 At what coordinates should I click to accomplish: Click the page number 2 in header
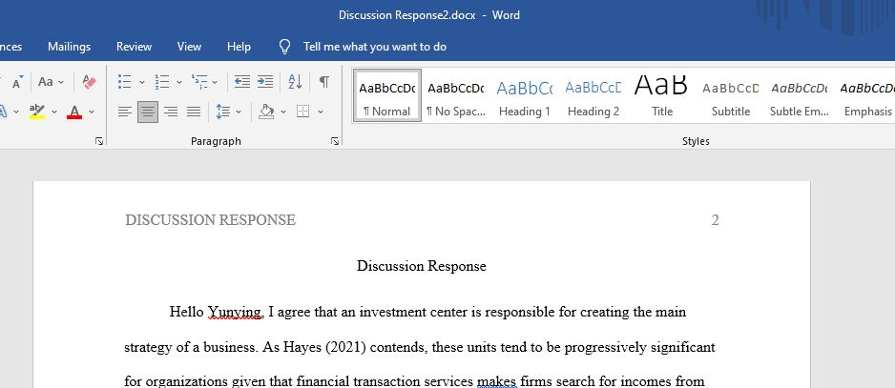(716, 220)
